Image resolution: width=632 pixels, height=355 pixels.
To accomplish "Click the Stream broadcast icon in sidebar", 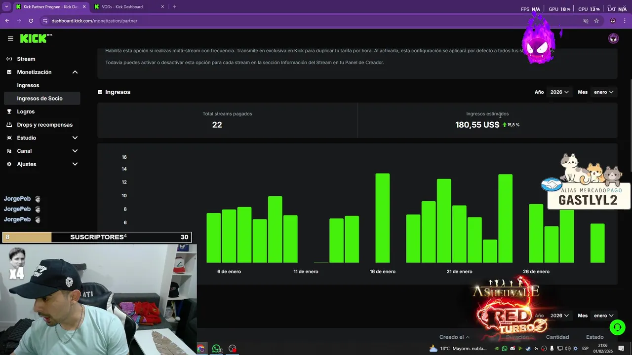I will [x=9, y=59].
